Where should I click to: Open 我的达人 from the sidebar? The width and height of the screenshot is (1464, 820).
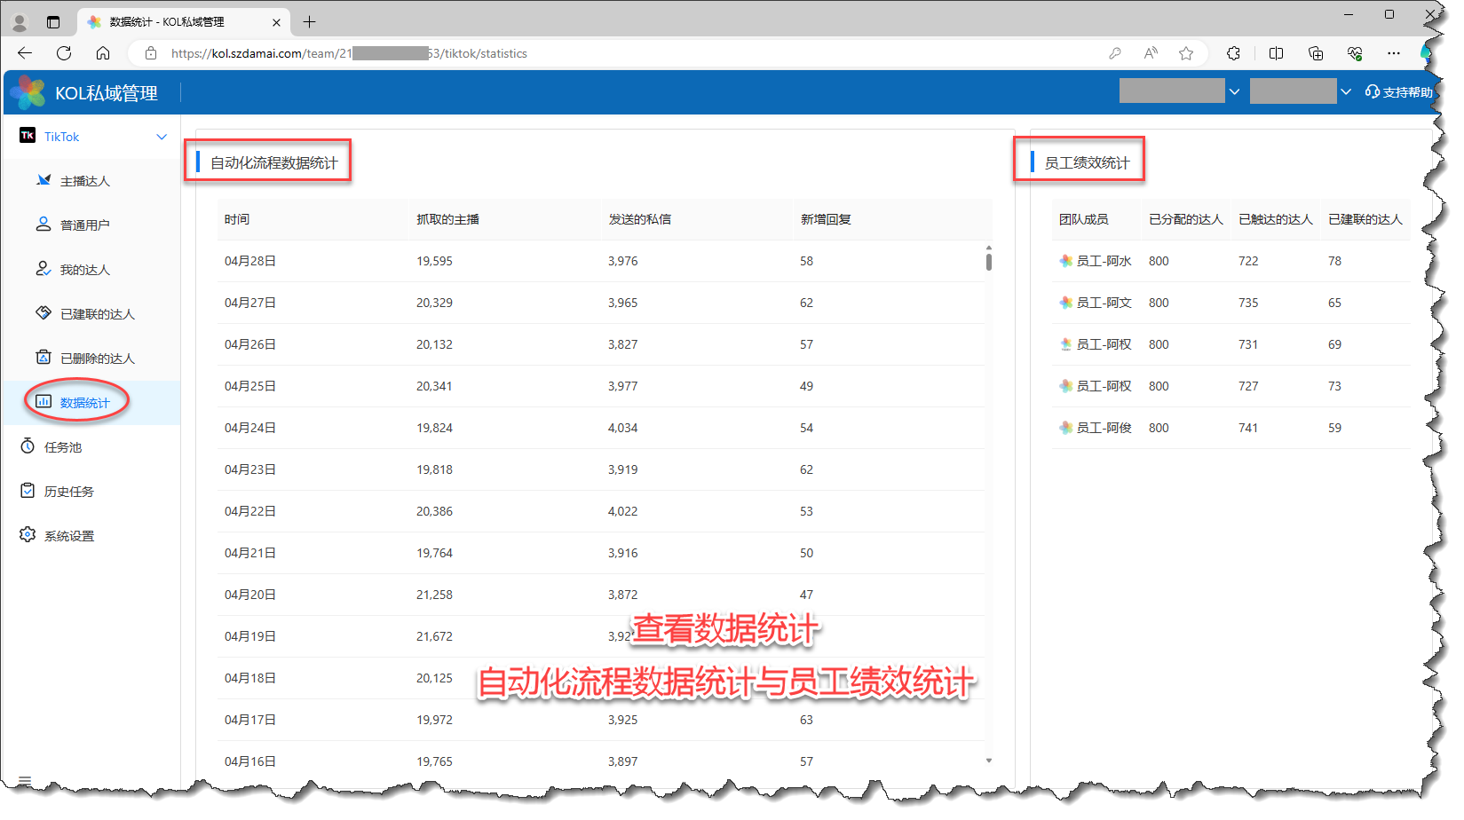pyautogui.click(x=84, y=270)
